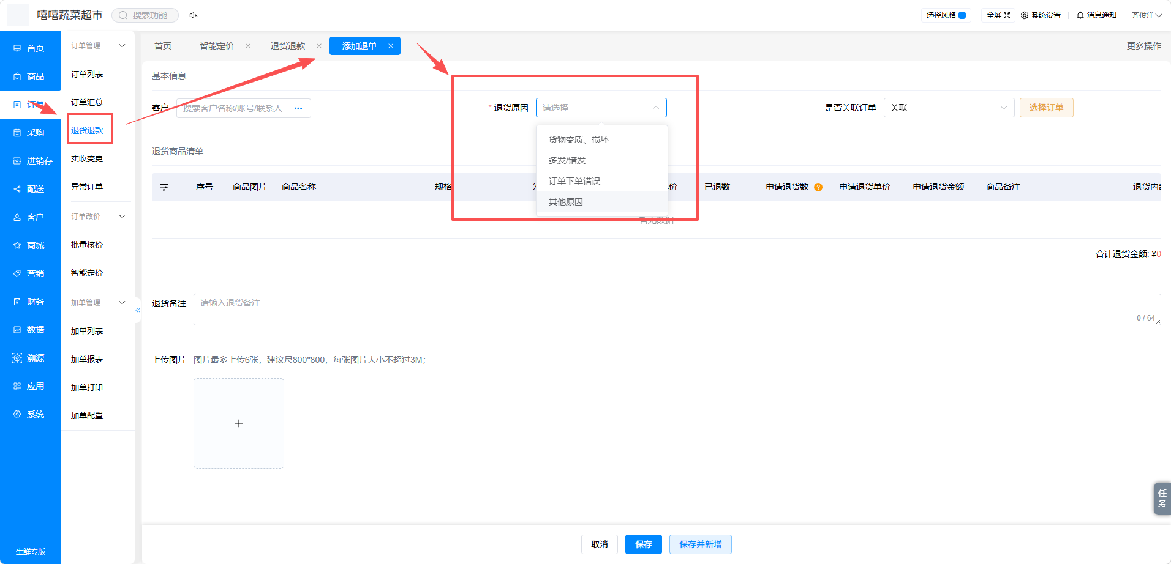Open the 溯源 sidebar module
This screenshot has height=564, width=1171.
[x=30, y=358]
